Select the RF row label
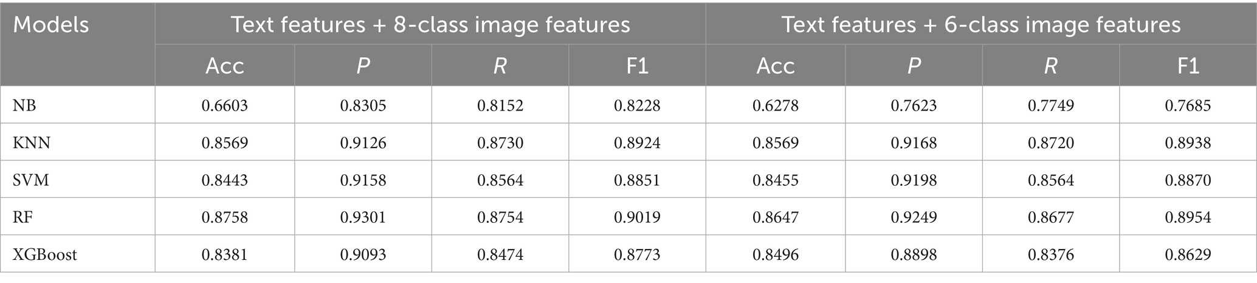Viewport: 1257px width, 283px height. click(x=23, y=217)
